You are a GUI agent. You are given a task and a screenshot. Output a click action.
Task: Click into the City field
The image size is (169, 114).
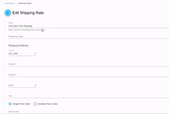click(84, 96)
